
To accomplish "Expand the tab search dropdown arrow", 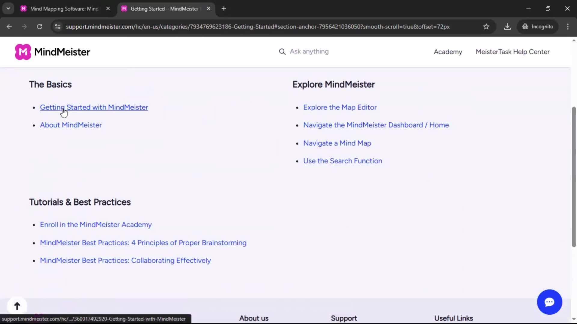I will pyautogui.click(x=8, y=9).
